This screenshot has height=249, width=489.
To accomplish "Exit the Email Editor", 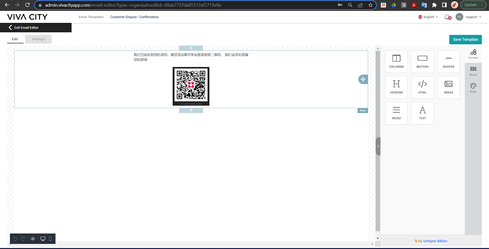I will [x=36, y=27].
